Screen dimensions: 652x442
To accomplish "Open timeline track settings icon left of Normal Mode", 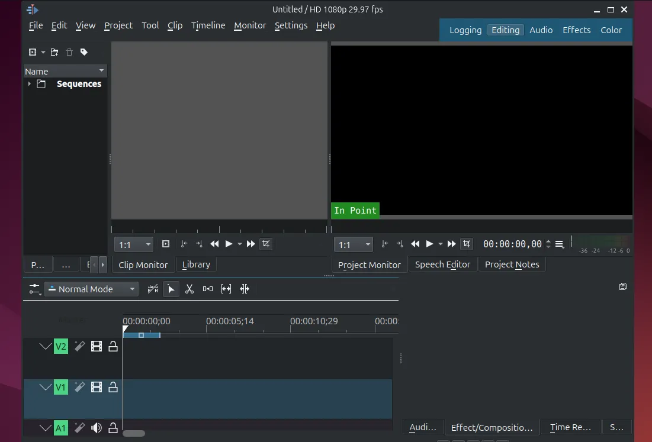I will (x=35, y=289).
